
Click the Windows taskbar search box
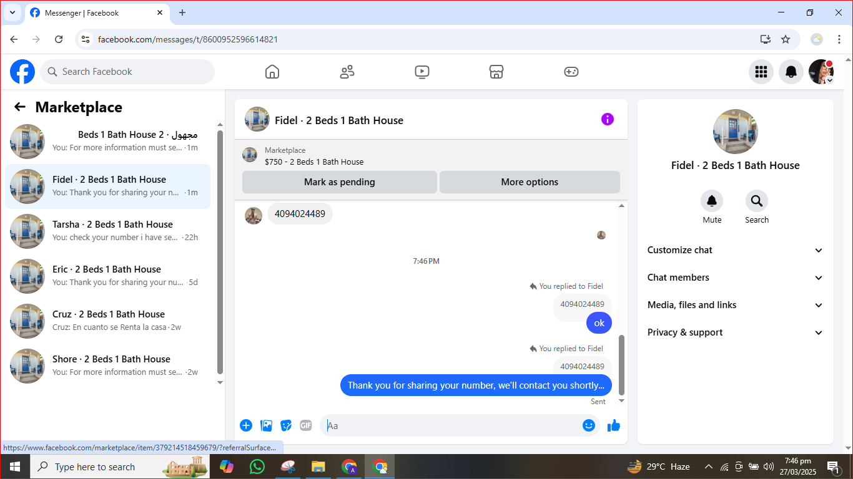121,467
